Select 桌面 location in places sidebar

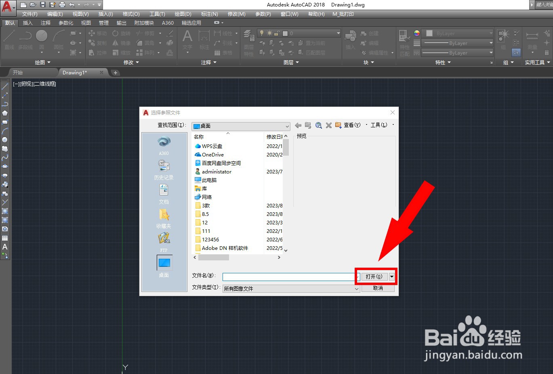[x=164, y=266]
